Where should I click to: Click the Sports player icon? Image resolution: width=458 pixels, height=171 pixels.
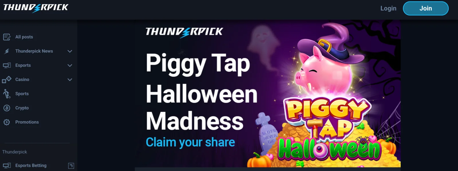(7, 94)
